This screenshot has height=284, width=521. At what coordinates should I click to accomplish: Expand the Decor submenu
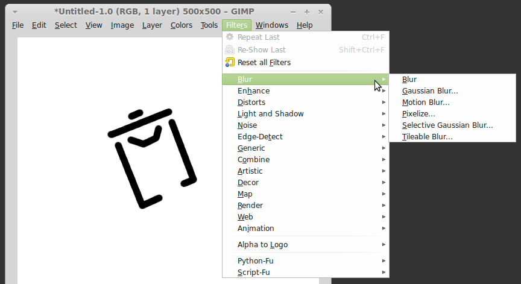pyautogui.click(x=305, y=182)
